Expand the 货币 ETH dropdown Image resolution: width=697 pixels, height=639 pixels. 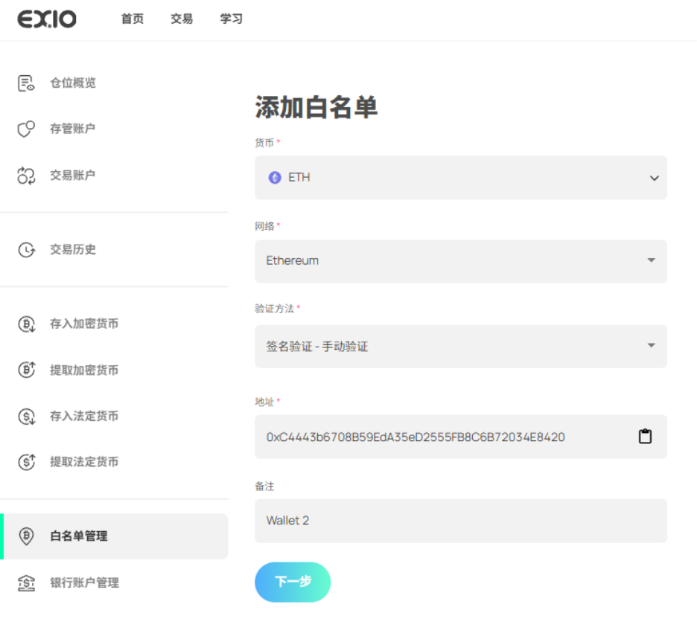coord(654,178)
